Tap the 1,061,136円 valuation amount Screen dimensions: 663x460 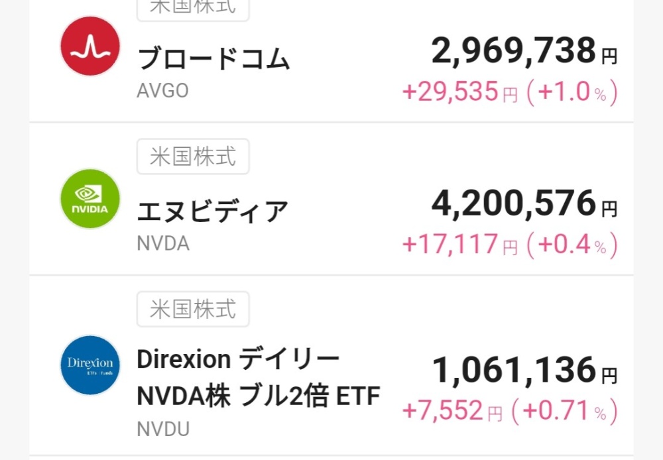(525, 371)
